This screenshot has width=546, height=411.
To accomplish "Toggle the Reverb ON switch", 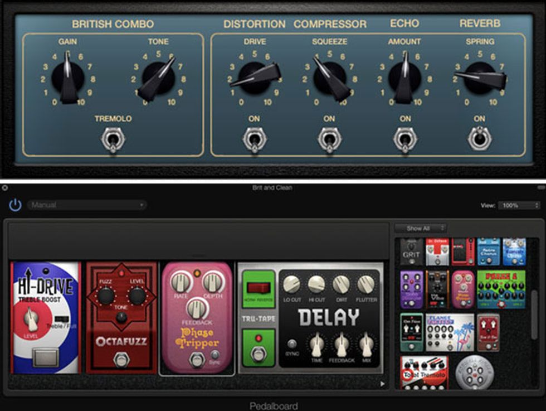I will (480, 138).
